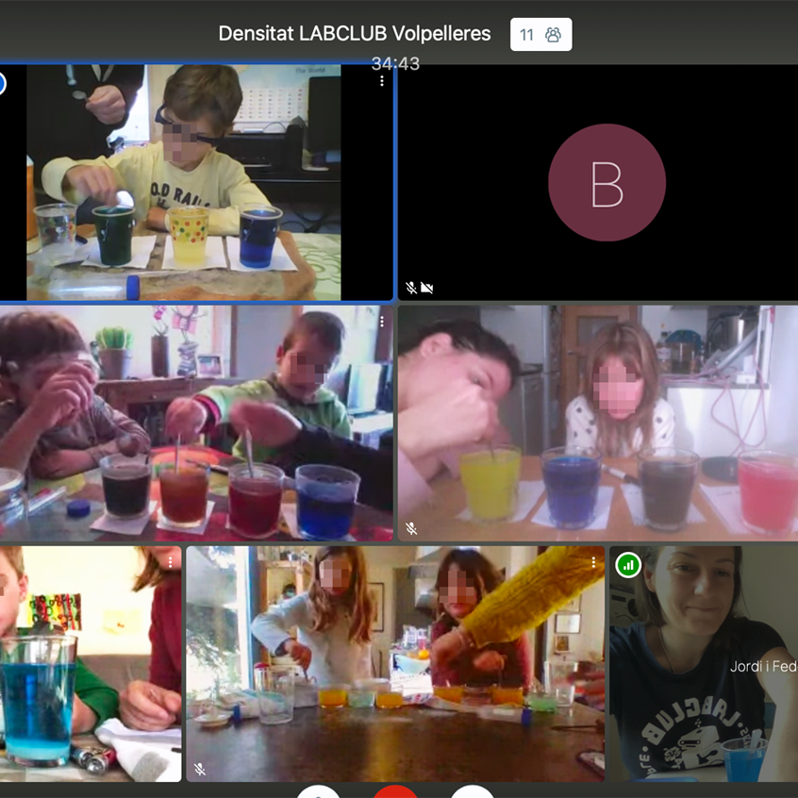
Task: Click the green connection quality indicator on Jordi's tile
Action: pos(628,564)
